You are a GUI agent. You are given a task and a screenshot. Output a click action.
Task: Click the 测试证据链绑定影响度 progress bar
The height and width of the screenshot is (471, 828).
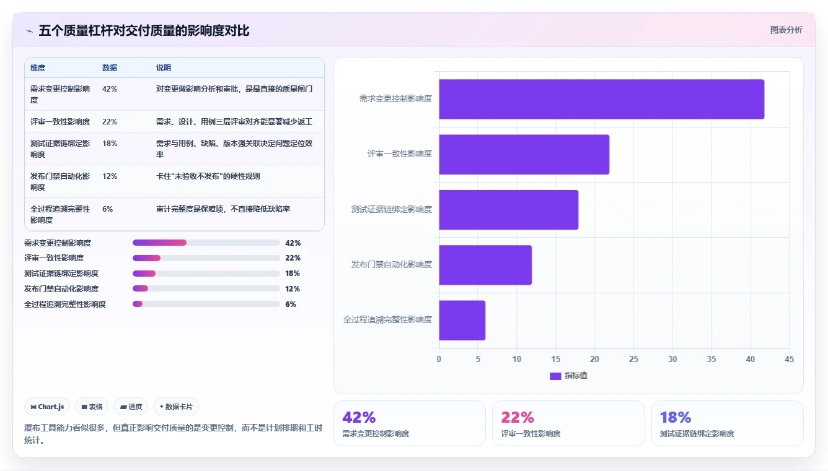tap(206, 274)
